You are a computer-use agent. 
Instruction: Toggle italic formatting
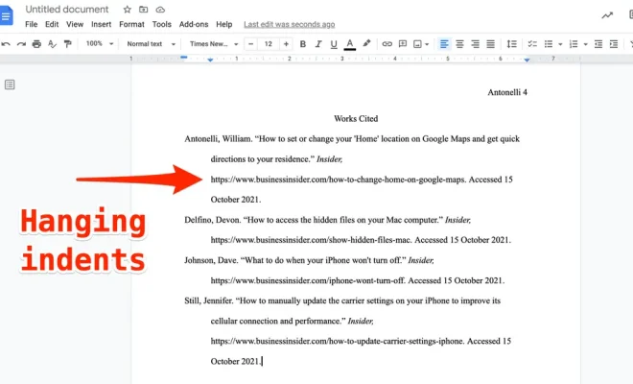[318, 44]
